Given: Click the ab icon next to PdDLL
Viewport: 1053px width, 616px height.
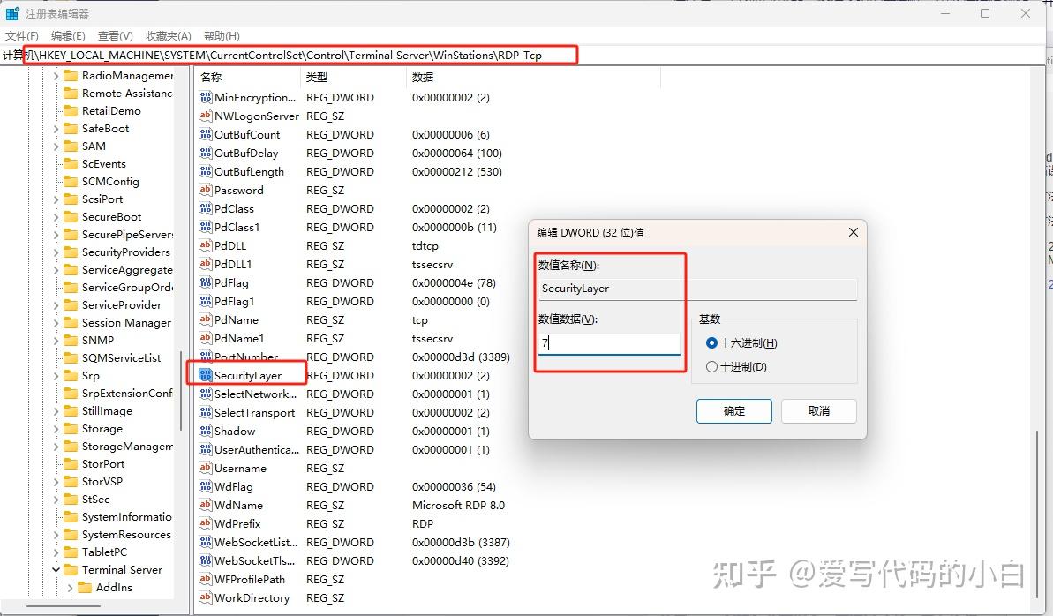Looking at the screenshot, I should 204,245.
